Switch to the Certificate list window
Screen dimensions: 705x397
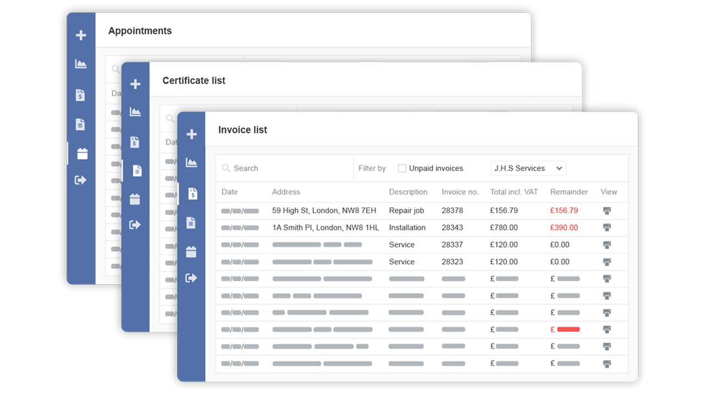click(194, 81)
